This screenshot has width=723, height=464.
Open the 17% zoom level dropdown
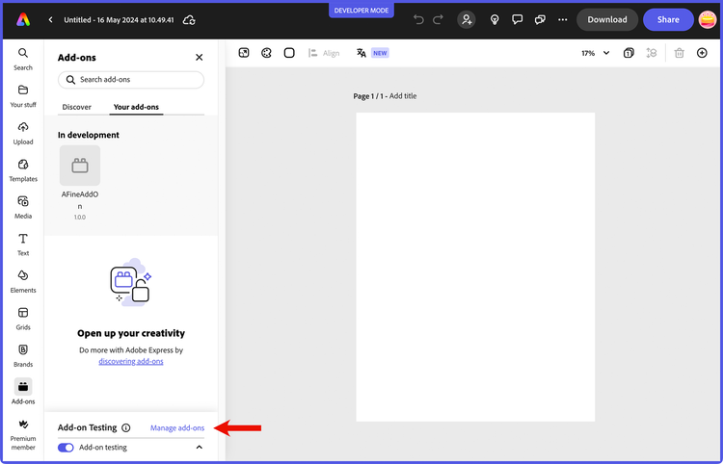pos(596,53)
